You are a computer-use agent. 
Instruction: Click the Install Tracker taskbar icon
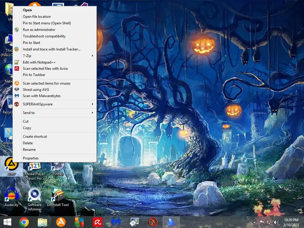coord(134,222)
